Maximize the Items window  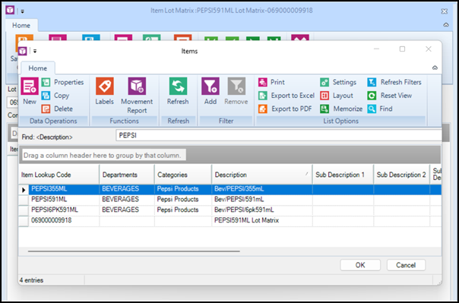point(403,49)
